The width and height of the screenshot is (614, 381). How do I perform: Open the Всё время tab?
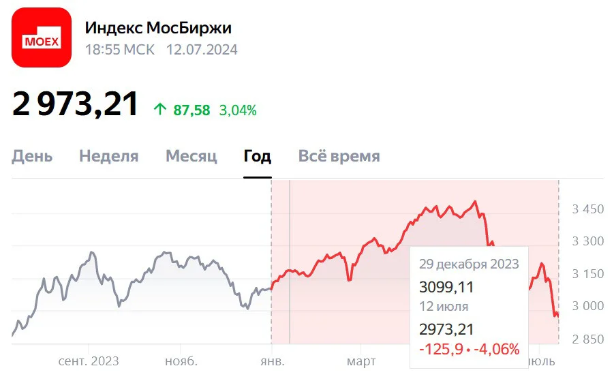click(x=339, y=156)
